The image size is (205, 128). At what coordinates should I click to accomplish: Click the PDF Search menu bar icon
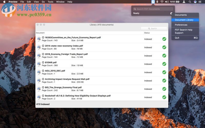click(x=153, y=2)
